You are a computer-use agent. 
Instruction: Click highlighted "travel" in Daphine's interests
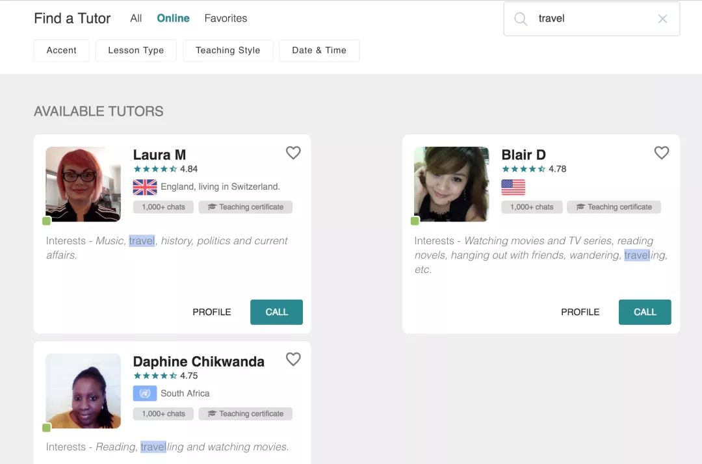(x=153, y=447)
